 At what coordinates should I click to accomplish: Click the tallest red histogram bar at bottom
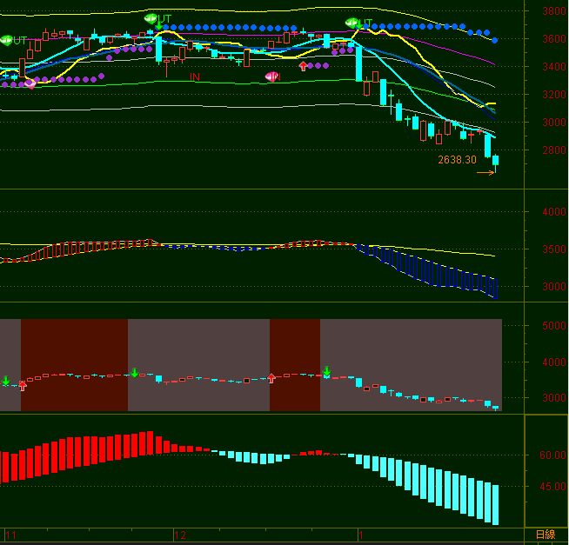[x=150, y=443]
